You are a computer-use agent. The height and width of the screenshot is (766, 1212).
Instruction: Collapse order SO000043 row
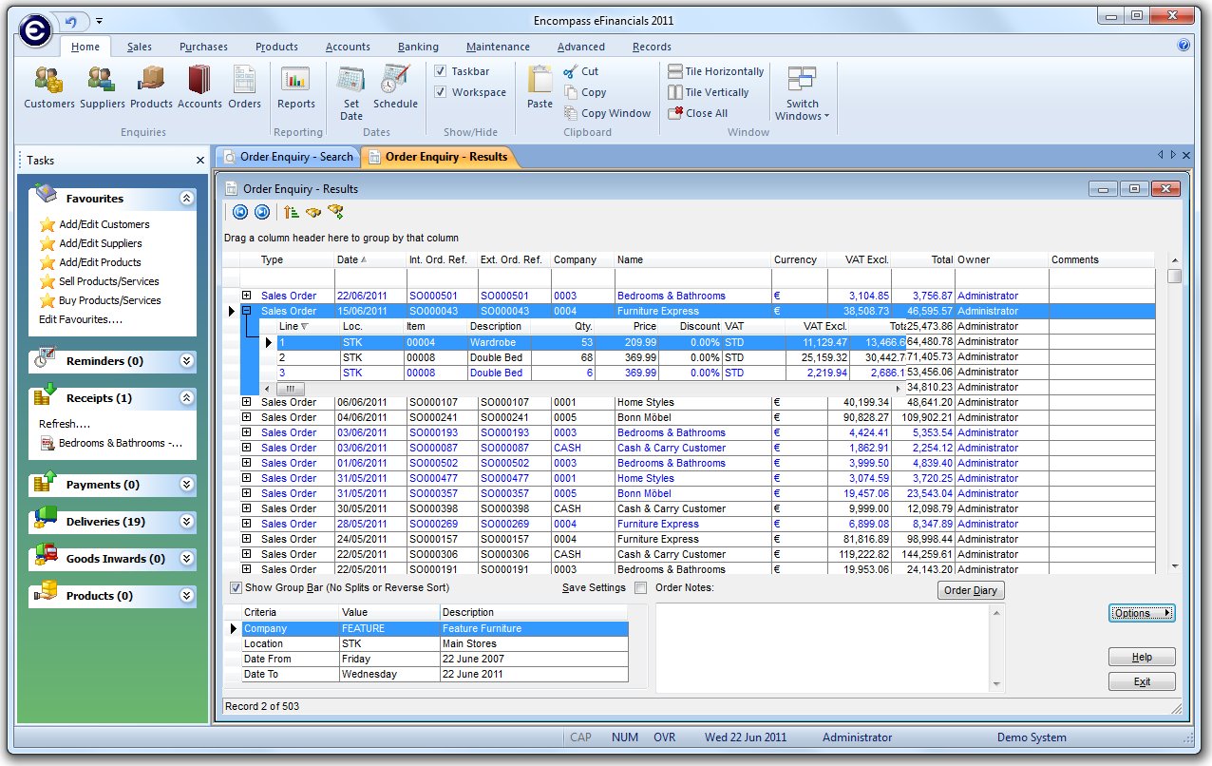pos(247,311)
